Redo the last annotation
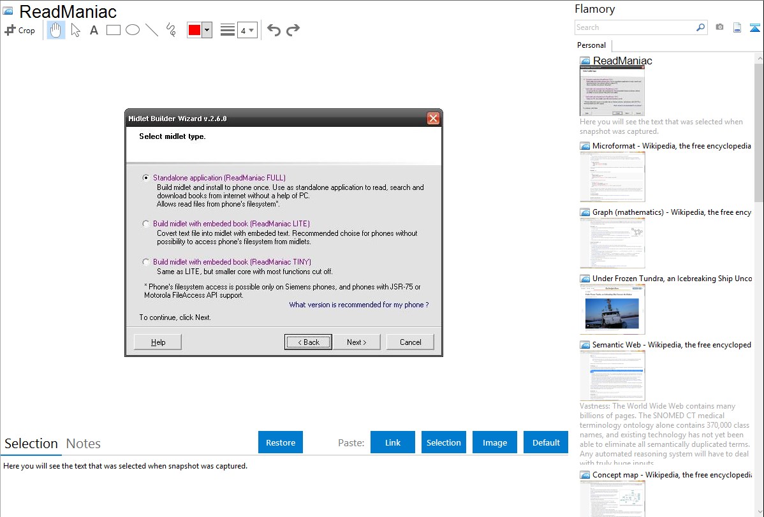Image resolution: width=764 pixels, height=517 pixels. click(293, 30)
